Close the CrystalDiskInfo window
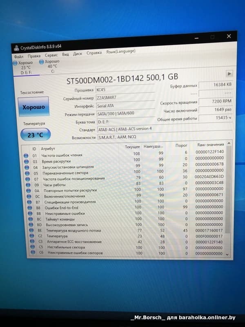The image size is (245, 327). (229, 36)
